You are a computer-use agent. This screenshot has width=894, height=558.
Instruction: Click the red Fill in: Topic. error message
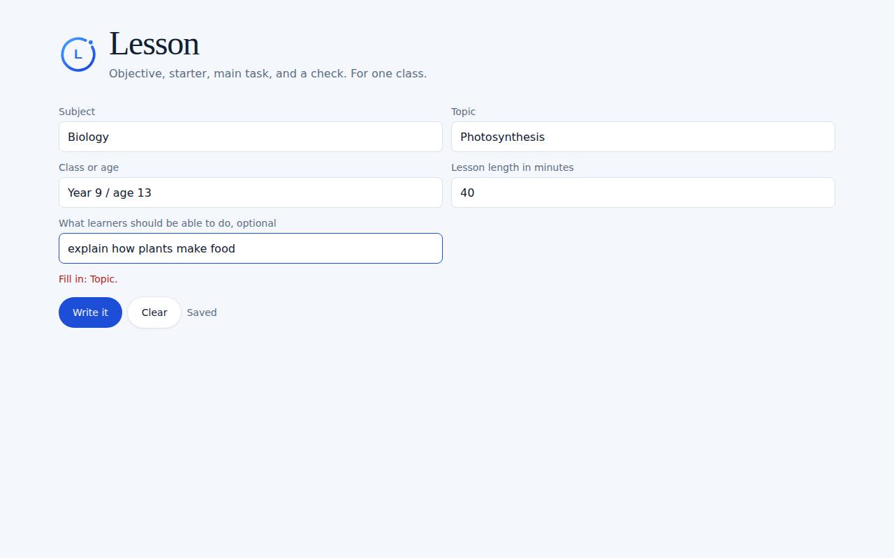point(88,279)
